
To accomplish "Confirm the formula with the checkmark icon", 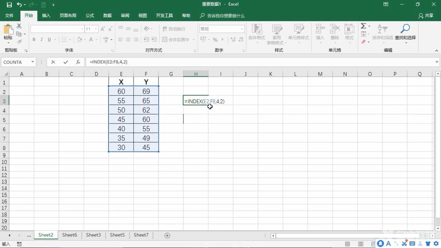I will click(66, 62).
